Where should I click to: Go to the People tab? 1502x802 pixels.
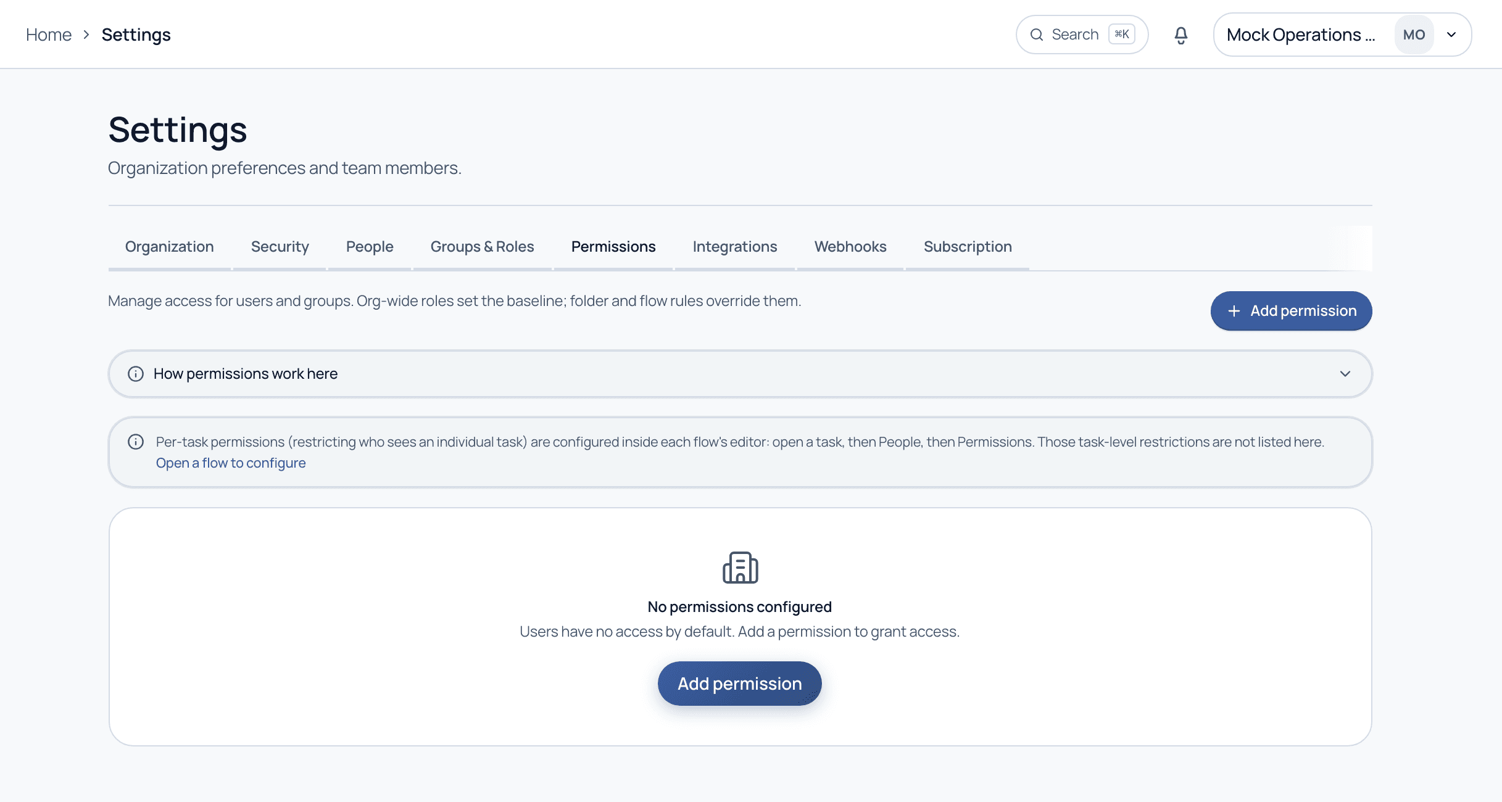click(x=370, y=247)
